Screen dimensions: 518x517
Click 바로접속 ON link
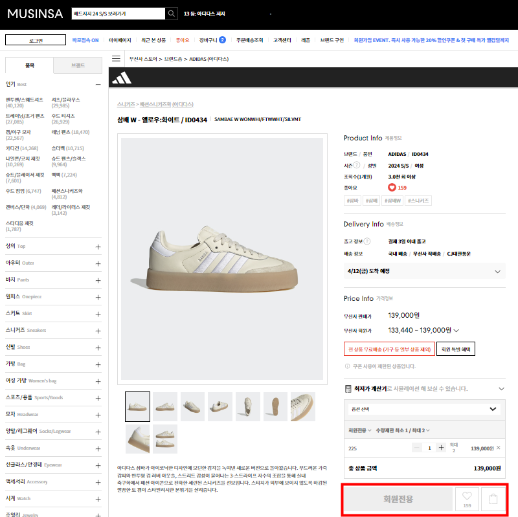tap(85, 40)
